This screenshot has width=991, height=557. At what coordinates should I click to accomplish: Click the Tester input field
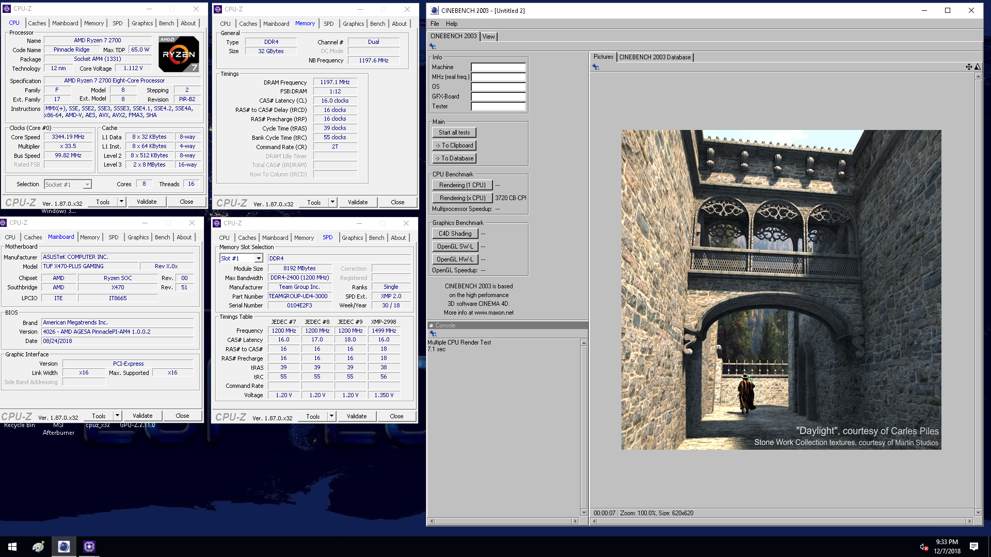(498, 106)
